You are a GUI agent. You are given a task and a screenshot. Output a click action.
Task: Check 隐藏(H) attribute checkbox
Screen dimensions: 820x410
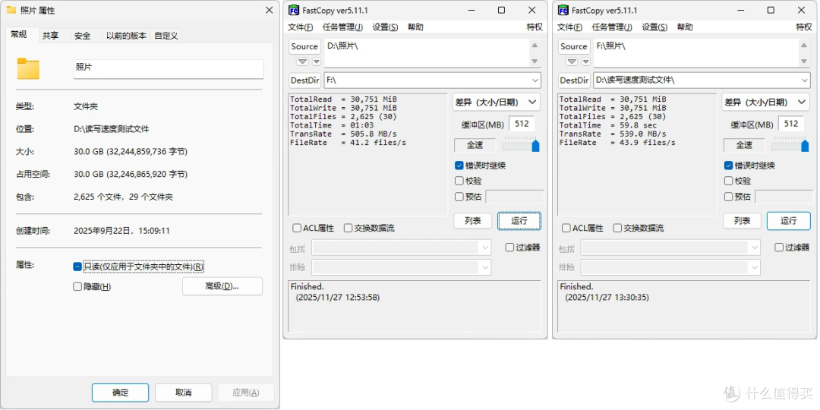point(77,286)
